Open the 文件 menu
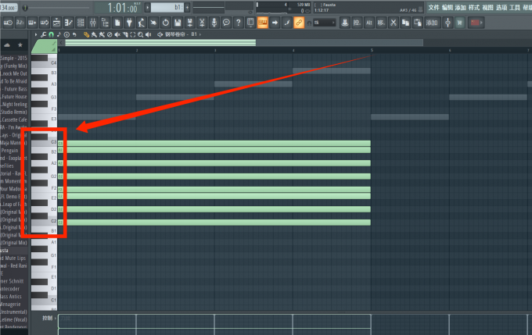 click(x=433, y=8)
